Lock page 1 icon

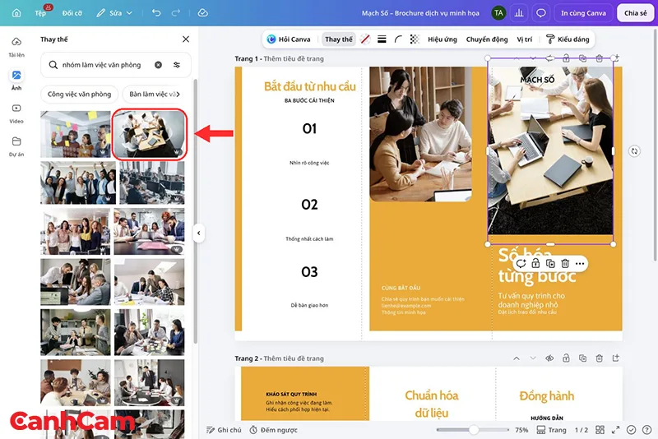(566, 58)
